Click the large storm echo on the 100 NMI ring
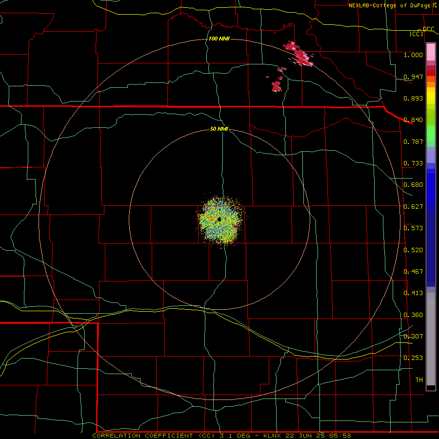 299,54
